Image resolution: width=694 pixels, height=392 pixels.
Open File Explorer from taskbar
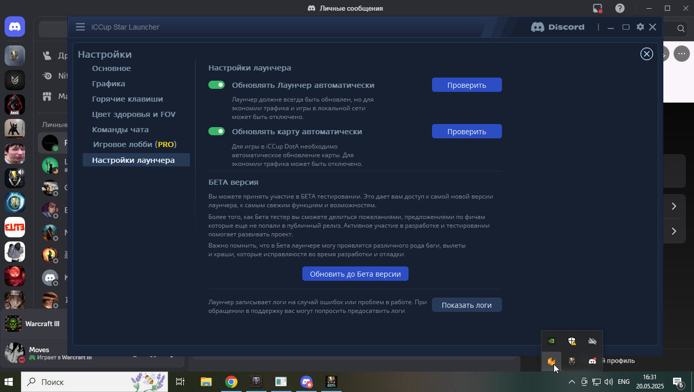pyautogui.click(x=206, y=382)
